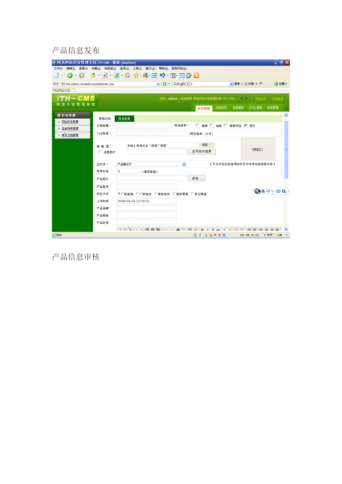
Task: Click the header menu toggle icon beside ITH-CMS
Action: coord(244,98)
